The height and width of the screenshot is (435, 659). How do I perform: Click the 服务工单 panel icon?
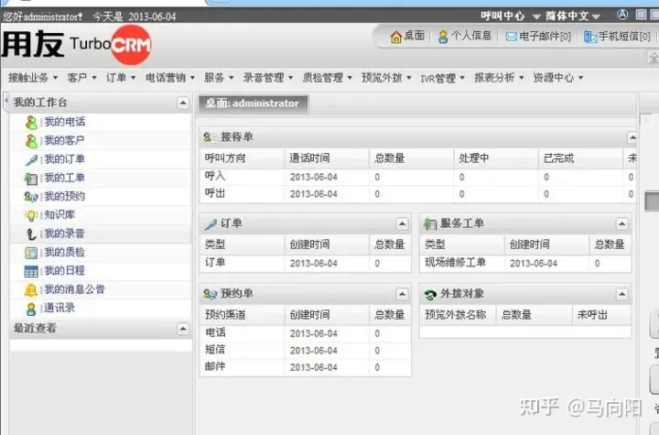[x=430, y=223]
